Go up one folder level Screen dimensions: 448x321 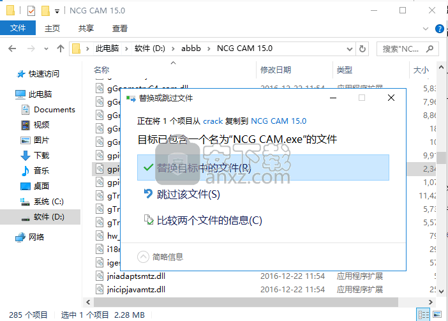tap(60, 49)
